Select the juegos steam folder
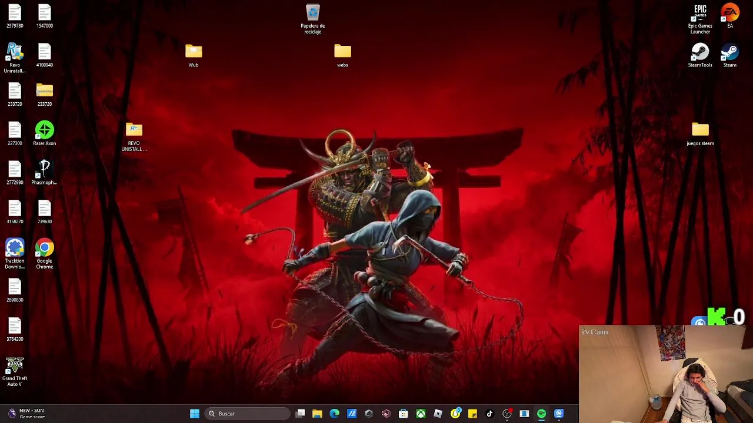The height and width of the screenshot is (423, 753). tap(700, 133)
